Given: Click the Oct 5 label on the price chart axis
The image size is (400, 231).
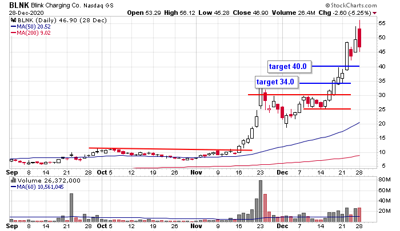Looking at the screenshot, I should [105, 172].
